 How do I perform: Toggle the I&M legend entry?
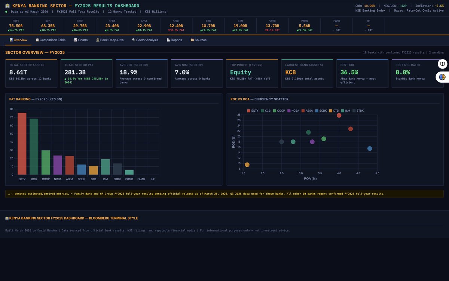coord(346,111)
